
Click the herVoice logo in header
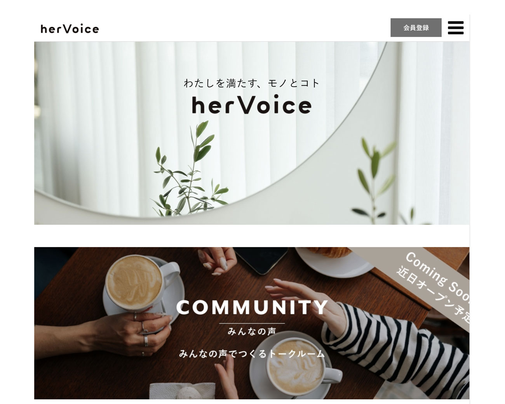click(x=70, y=29)
